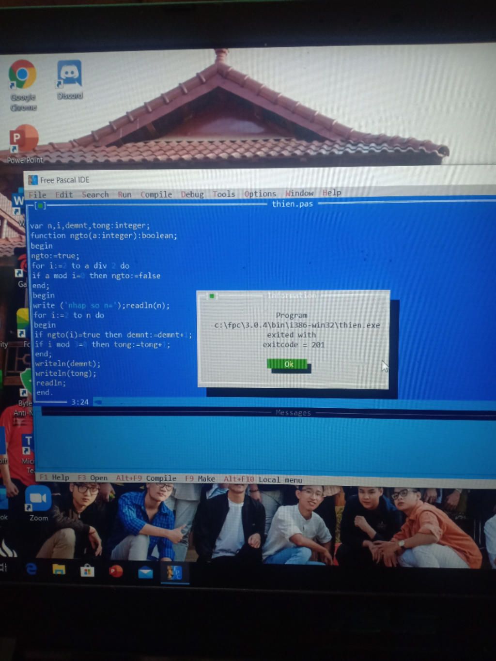Click the Messages window title
The image size is (496, 661).
click(x=293, y=413)
